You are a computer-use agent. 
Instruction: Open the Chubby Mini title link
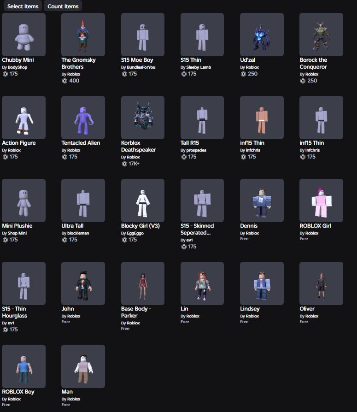(18, 60)
